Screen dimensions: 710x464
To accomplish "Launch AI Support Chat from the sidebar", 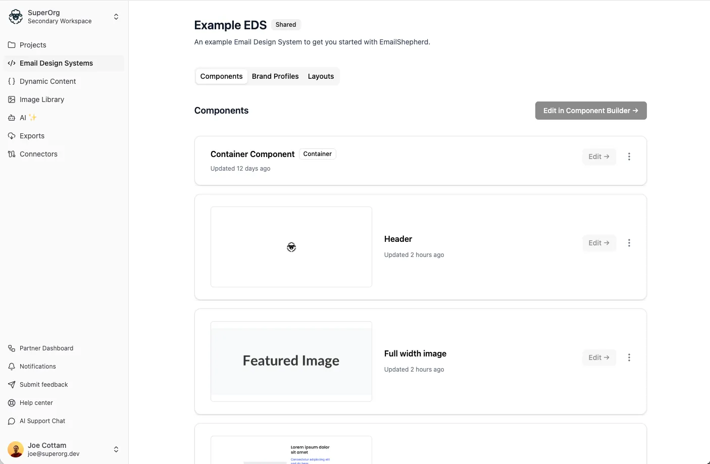I will [x=11, y=421].
